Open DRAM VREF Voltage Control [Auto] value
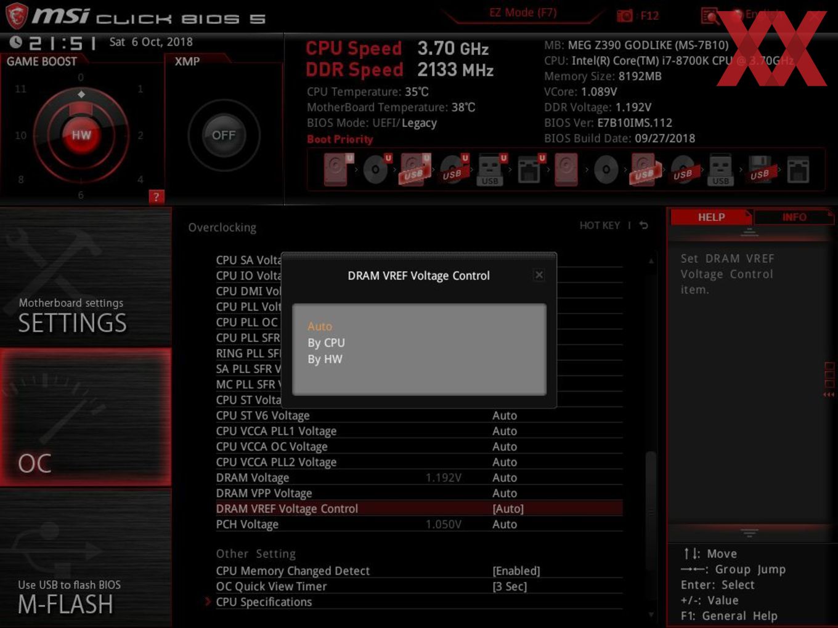This screenshot has height=628, width=838. [508, 509]
